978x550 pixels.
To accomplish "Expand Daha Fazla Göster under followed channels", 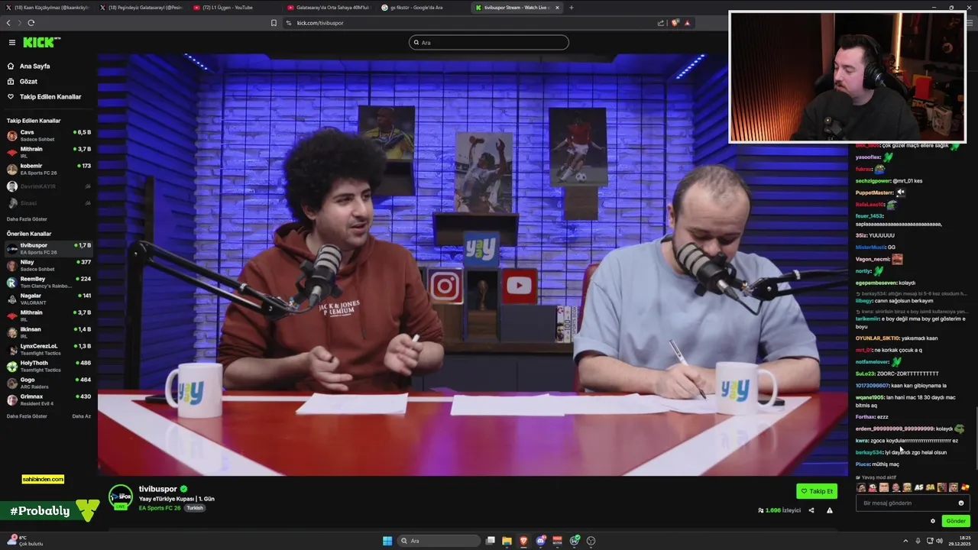I will coord(27,219).
